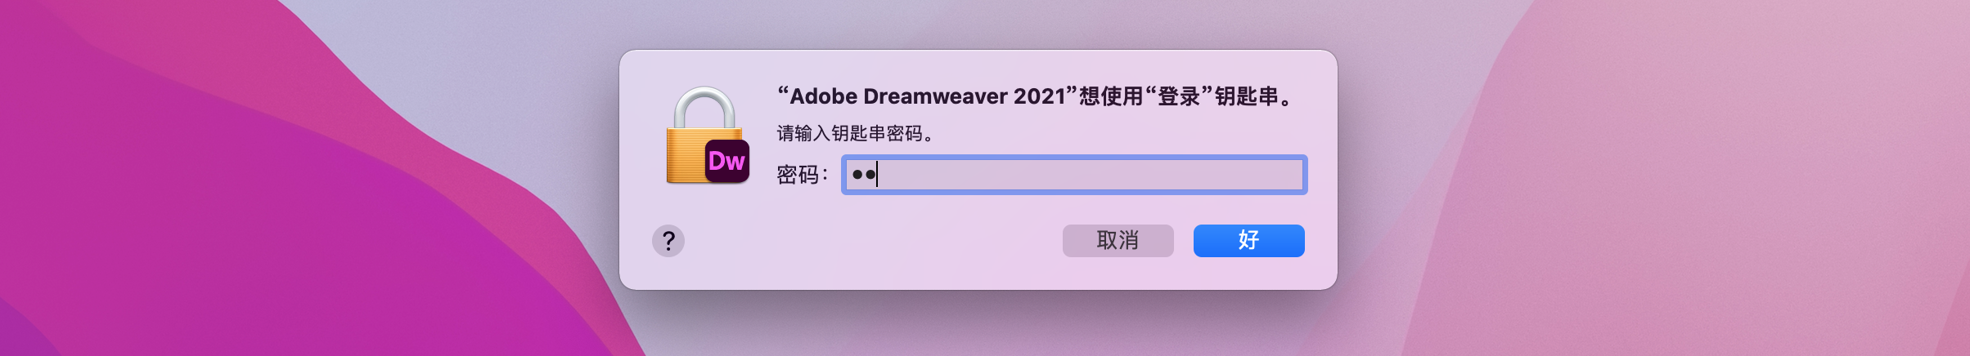The height and width of the screenshot is (356, 1970).
Task: Click the 钥匙串 word ending the heading
Action: click(1246, 96)
